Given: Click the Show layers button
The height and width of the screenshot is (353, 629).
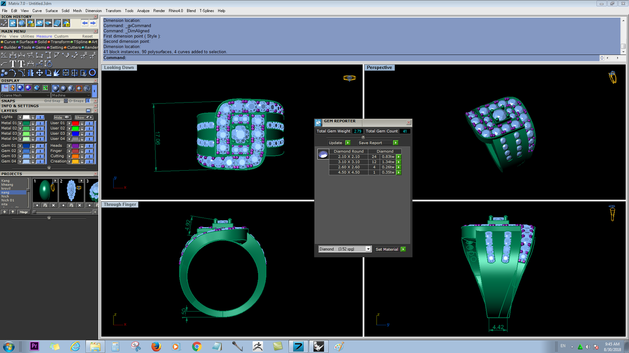Looking at the screenshot, I should pyautogui.click(x=84, y=117).
